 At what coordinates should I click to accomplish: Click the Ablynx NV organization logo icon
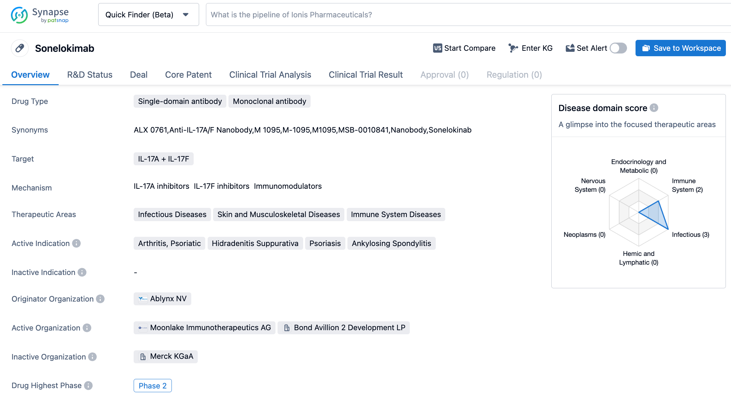pos(143,299)
